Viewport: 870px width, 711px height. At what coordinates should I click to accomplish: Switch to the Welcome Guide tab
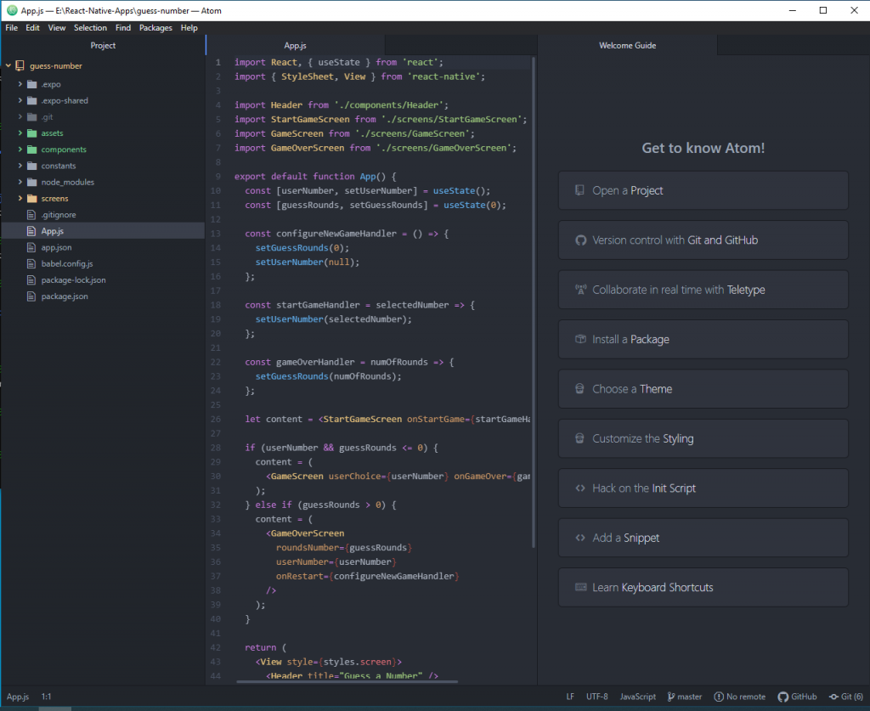pos(628,46)
